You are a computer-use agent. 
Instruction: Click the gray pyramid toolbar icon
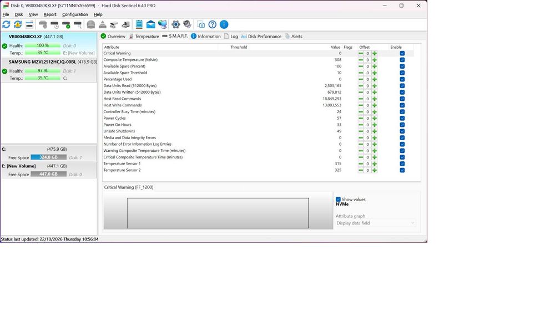103,24
